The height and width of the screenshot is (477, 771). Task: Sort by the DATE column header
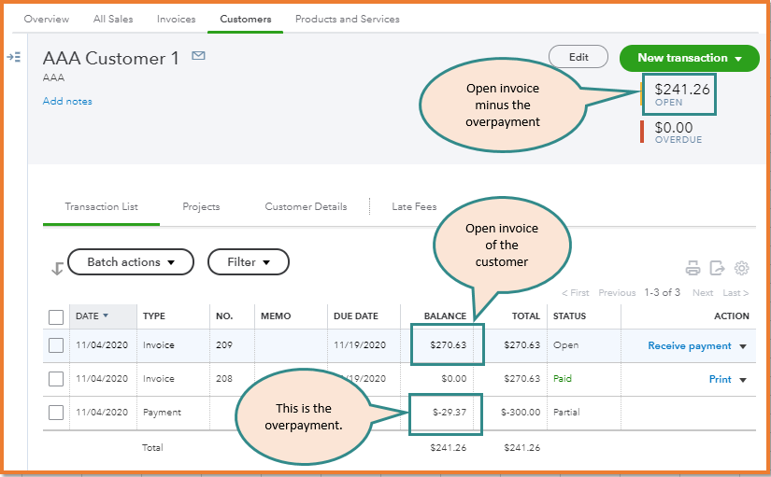[92, 316]
